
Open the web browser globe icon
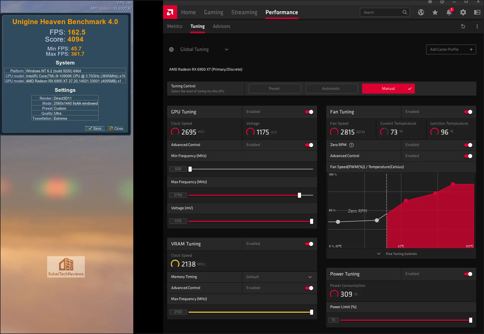pos(421,12)
